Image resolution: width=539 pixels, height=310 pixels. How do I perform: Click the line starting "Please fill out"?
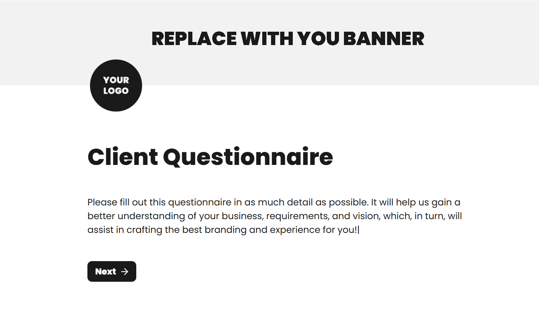pos(274,202)
